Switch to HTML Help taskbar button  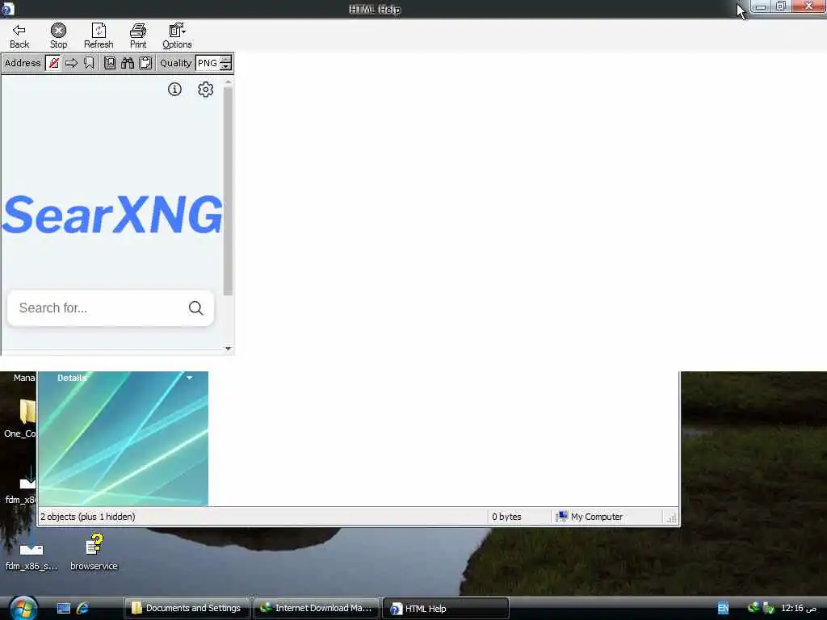tap(446, 609)
